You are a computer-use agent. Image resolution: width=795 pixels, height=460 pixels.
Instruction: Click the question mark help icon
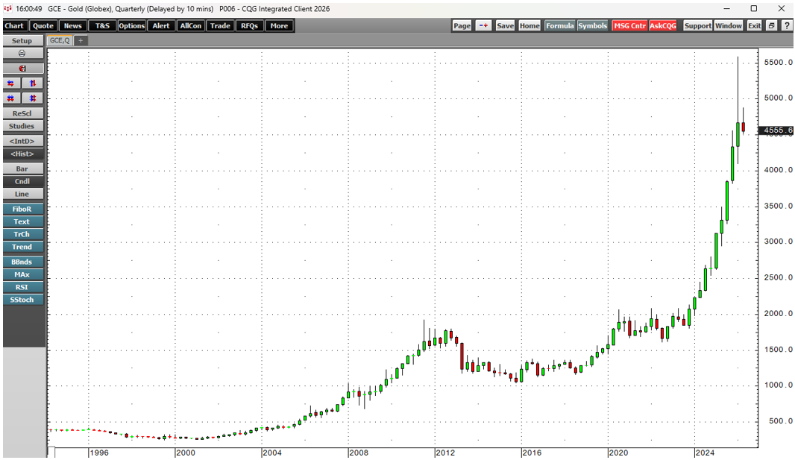point(786,25)
